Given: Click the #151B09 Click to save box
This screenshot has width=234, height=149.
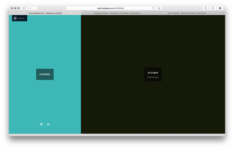Looking at the screenshot, I should tap(153, 74).
